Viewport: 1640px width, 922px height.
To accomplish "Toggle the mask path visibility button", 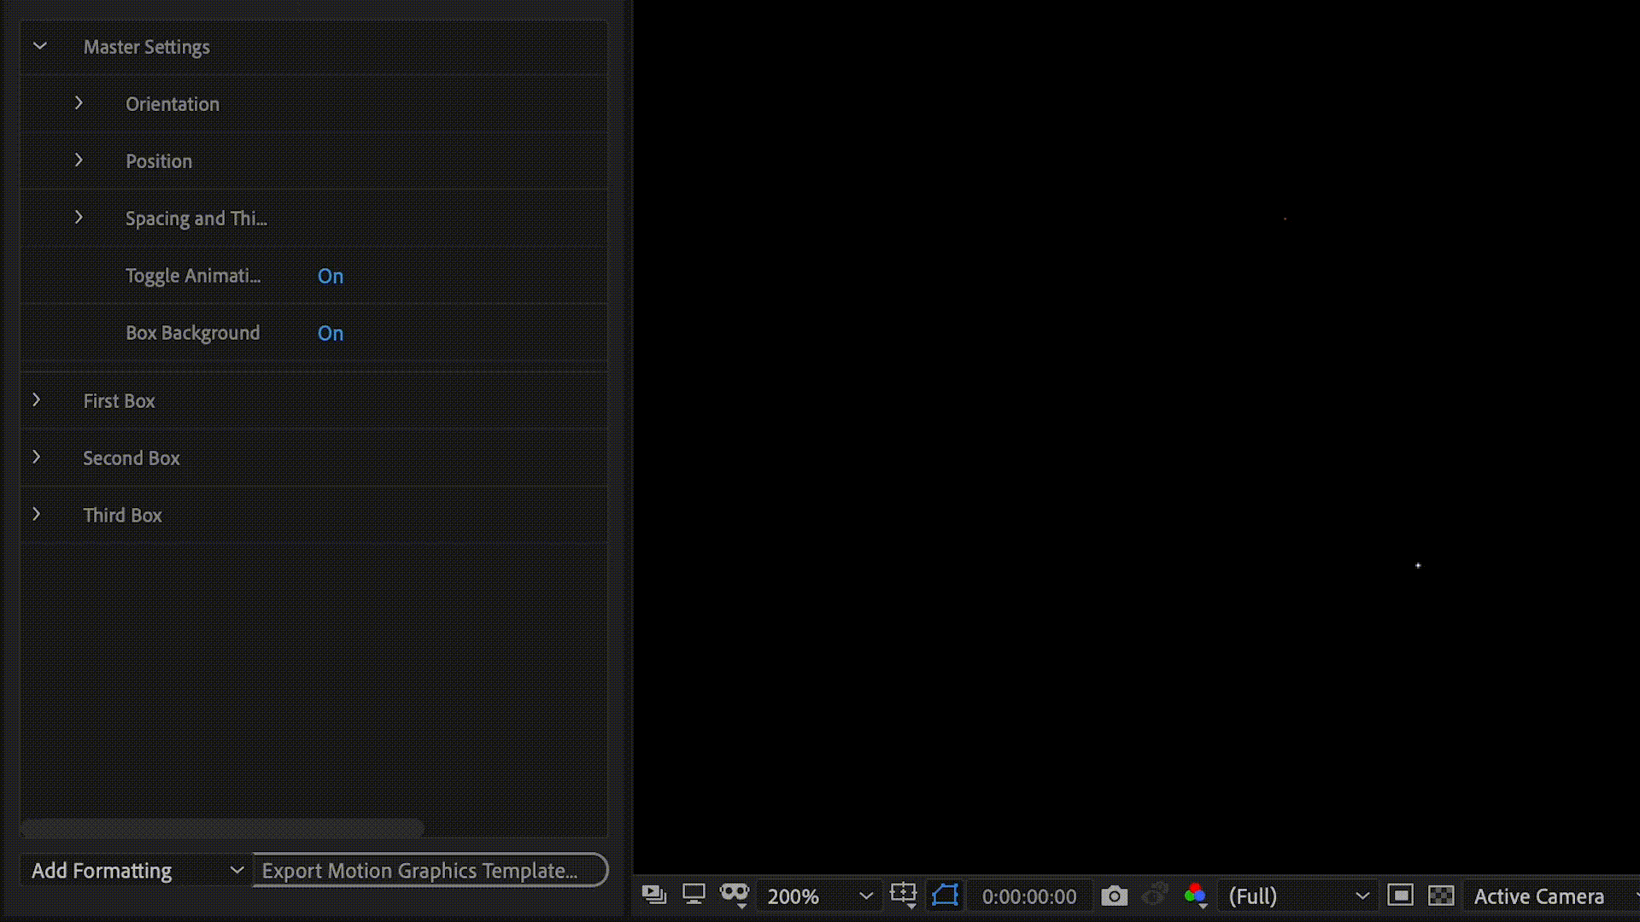I will click(x=945, y=895).
